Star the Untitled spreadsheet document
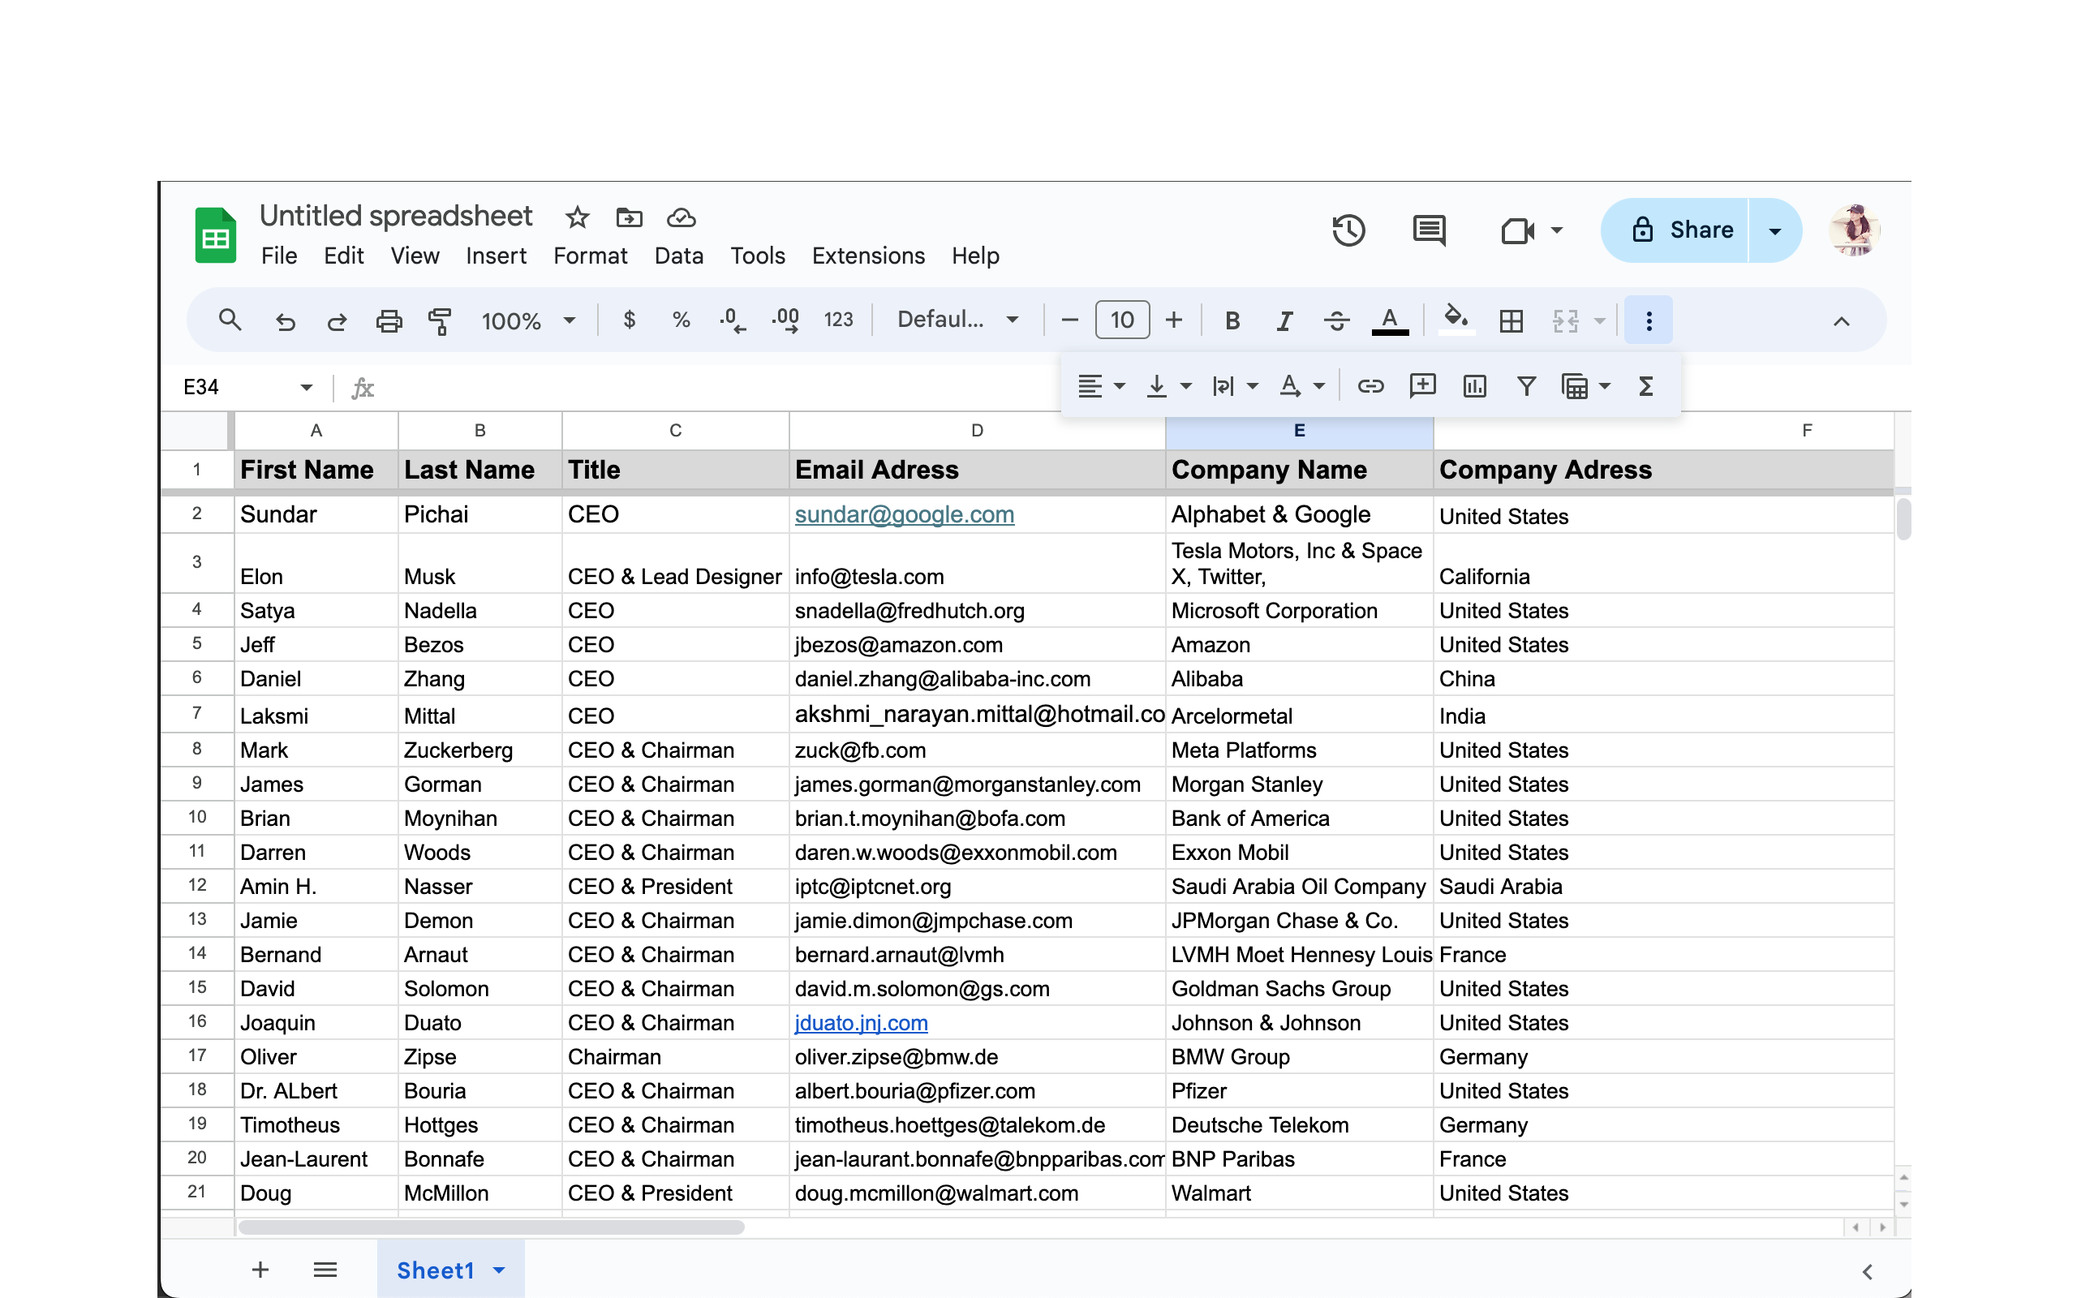 click(x=578, y=217)
